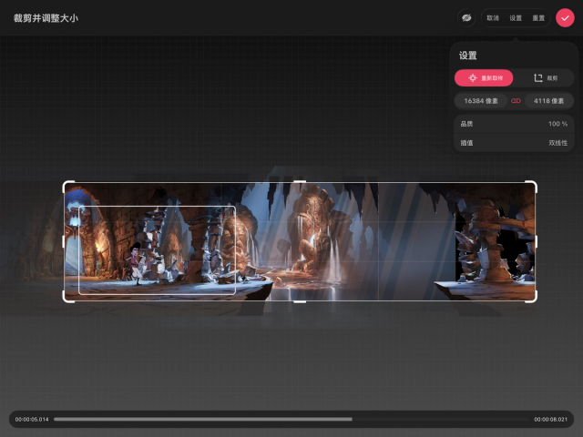The width and height of the screenshot is (583, 437).
Task: Click the 00:00:08.021 duration label
Action: pyautogui.click(x=550, y=419)
